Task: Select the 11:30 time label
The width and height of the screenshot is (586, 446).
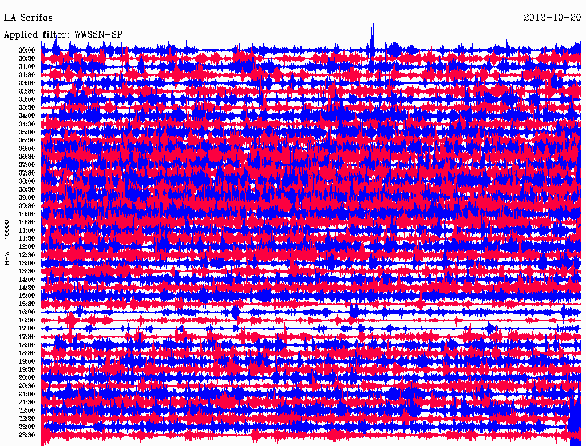Action: click(x=27, y=238)
